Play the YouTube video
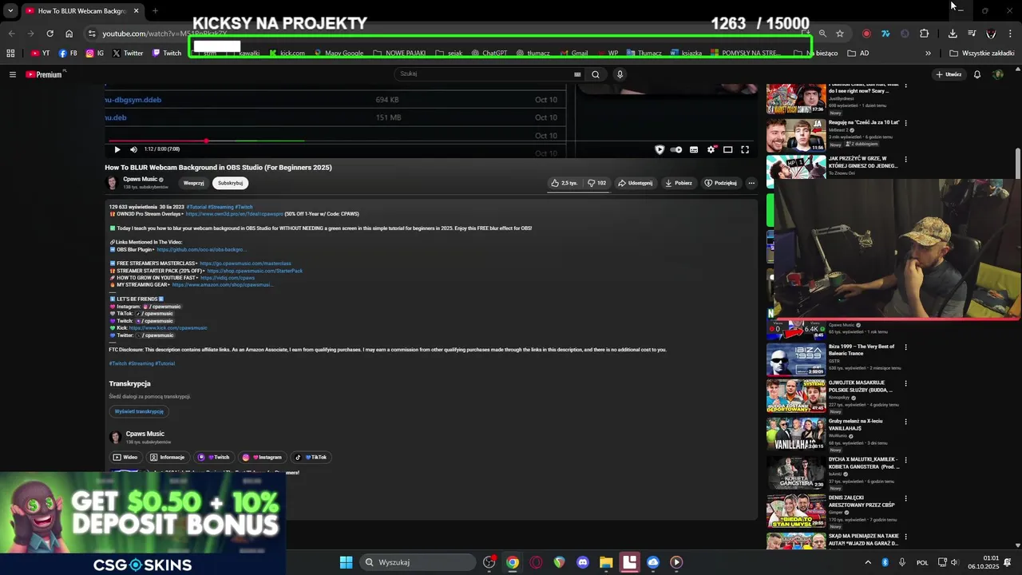The height and width of the screenshot is (575, 1022). coord(117,149)
